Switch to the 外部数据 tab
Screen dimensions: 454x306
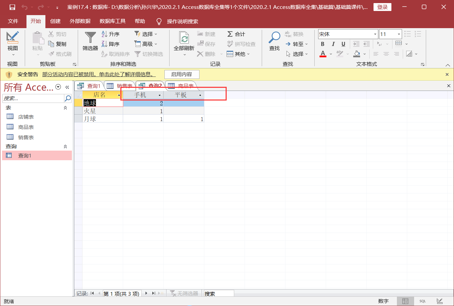(80, 21)
